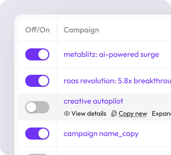
Task: Toggle the partially visible gray switch at list bottom
Action: (x=37, y=154)
